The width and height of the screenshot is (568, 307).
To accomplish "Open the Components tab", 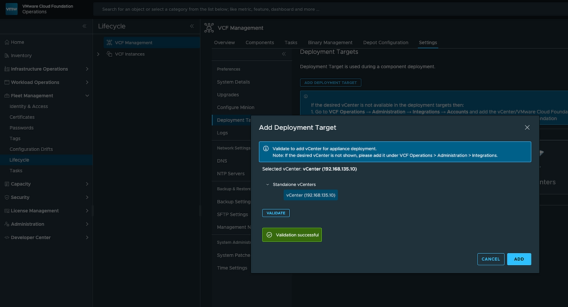I will pyautogui.click(x=260, y=43).
